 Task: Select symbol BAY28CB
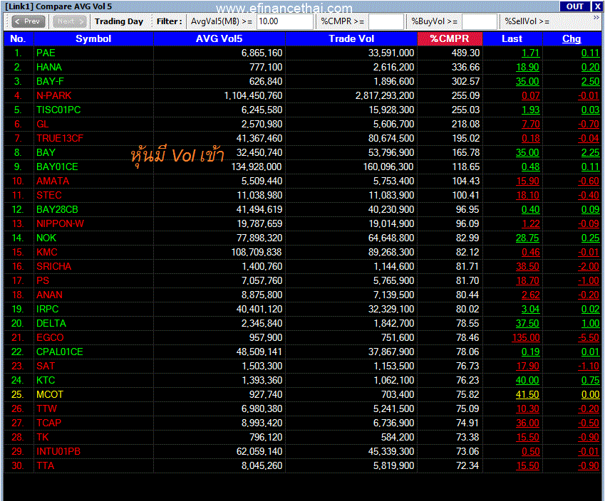pyautogui.click(x=57, y=210)
